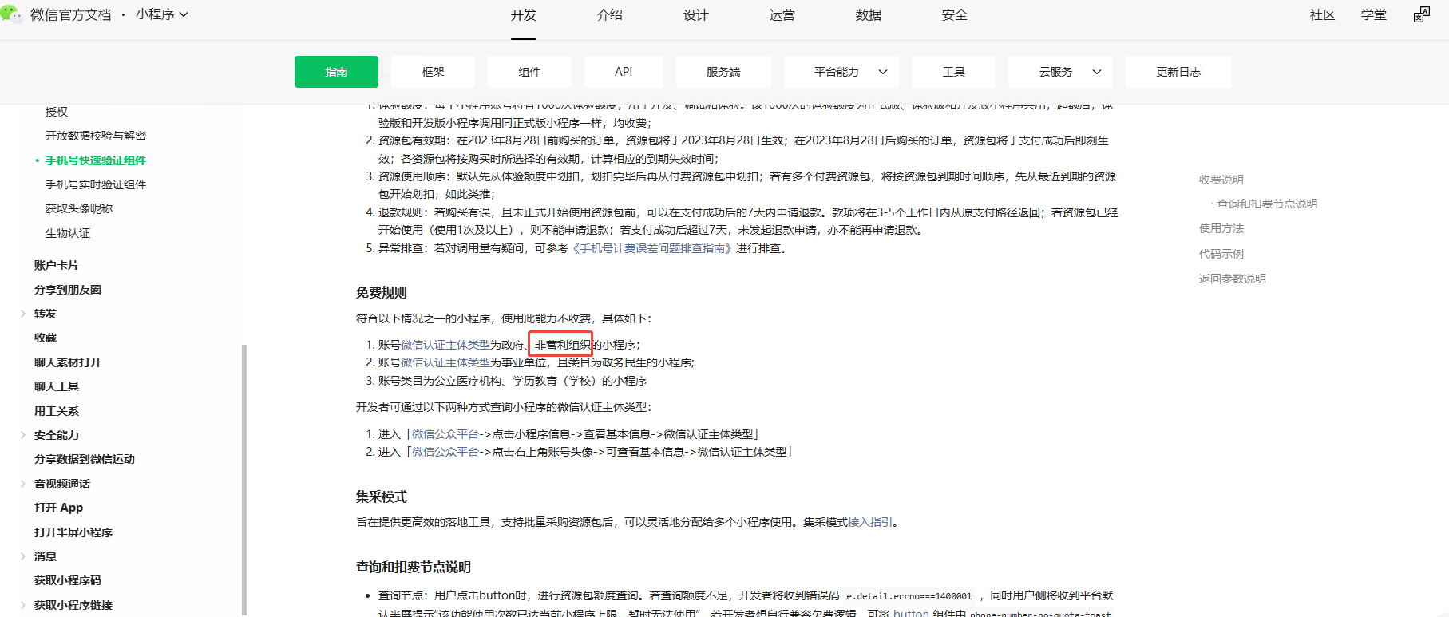Select the 服务端 tab
This screenshot has width=1449, height=617.
coord(723,72)
